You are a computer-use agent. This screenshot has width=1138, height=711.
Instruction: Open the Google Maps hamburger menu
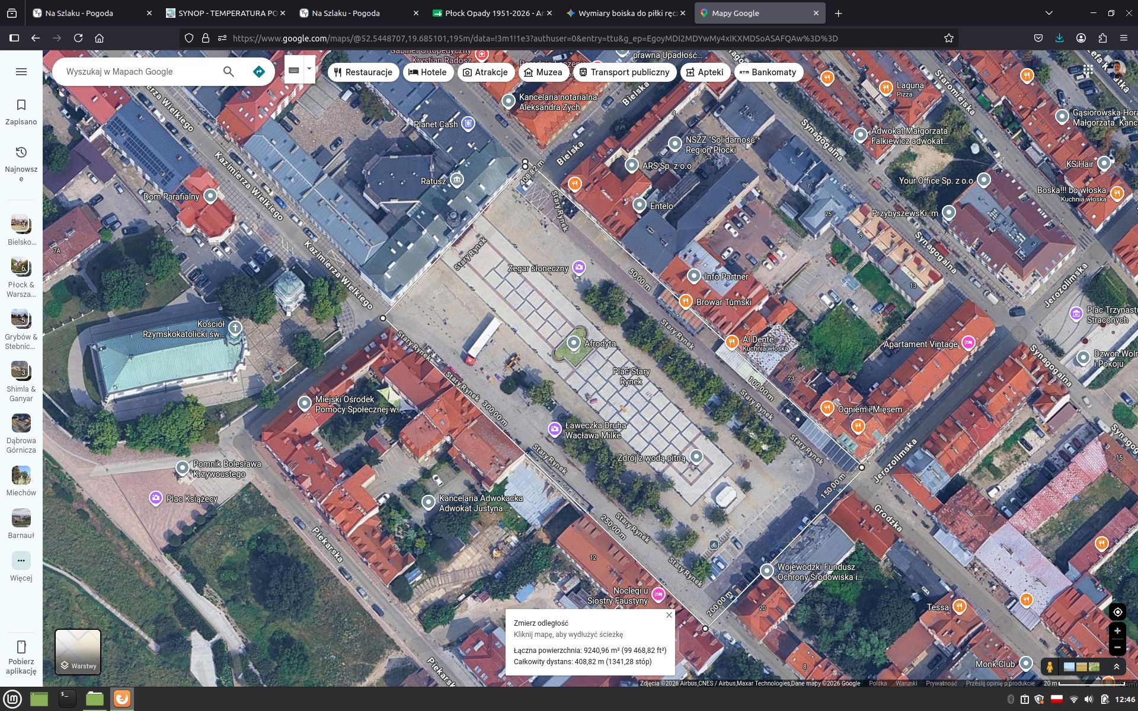pos(21,72)
